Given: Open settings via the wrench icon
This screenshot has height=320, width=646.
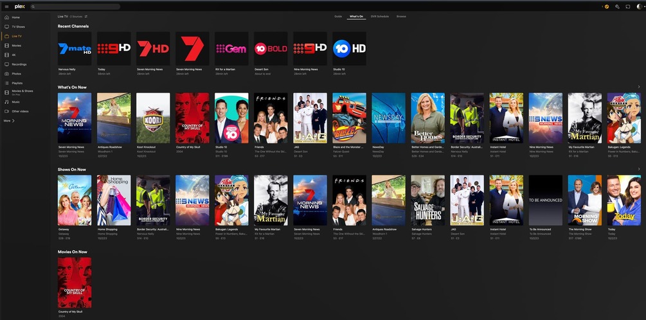Looking at the screenshot, I should coord(617,6).
